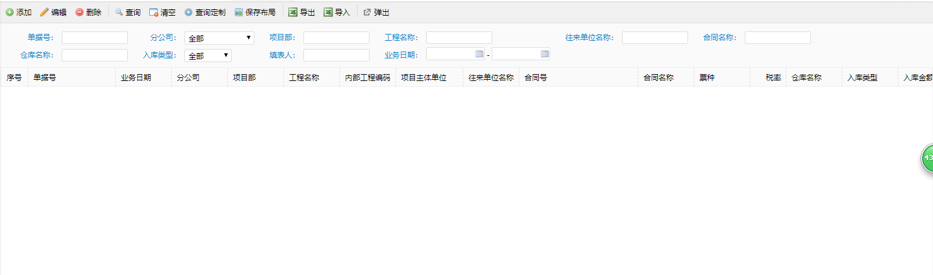Focus the 工程名称 input field
933x275 pixels.
[459, 38]
